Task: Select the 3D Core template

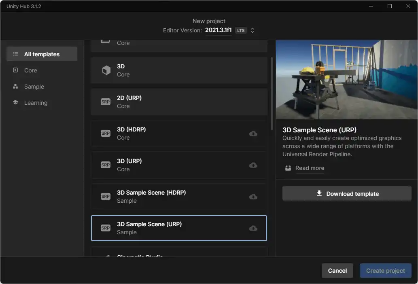Action: point(179,70)
